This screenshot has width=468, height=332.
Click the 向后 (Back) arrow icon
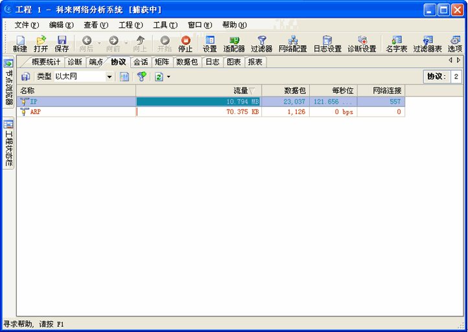87,40
